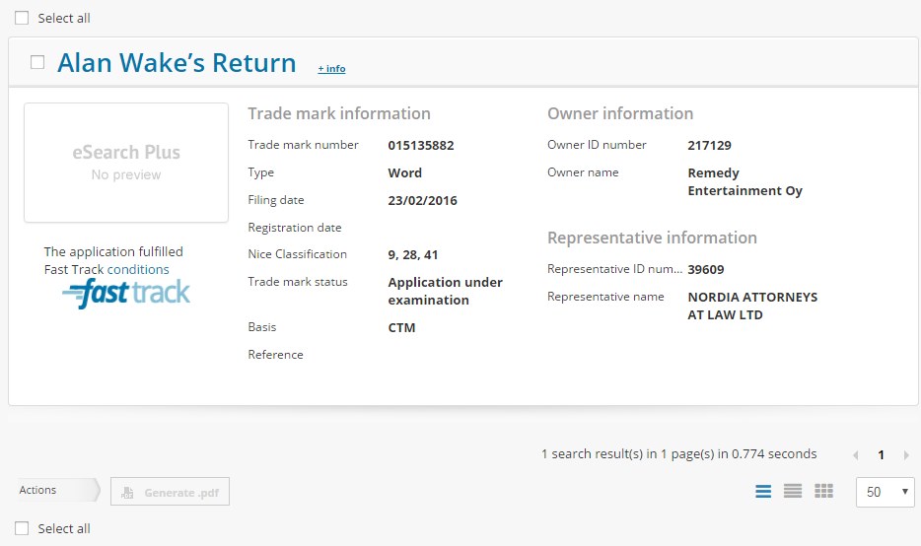Tick the top Select all checkbox
Screen dimensions: 921x546
22,18
